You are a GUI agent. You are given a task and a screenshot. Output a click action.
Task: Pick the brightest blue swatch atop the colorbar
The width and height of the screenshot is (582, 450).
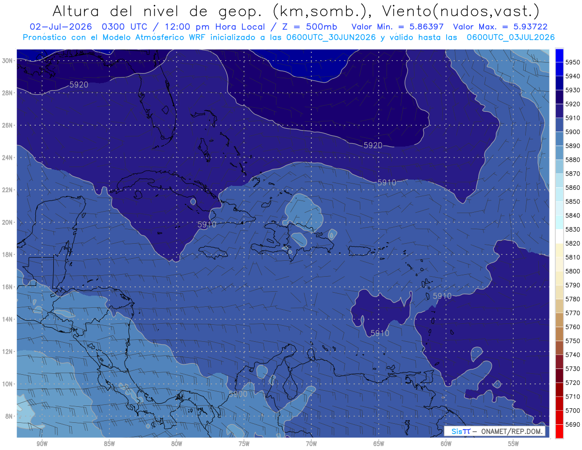pos(559,55)
